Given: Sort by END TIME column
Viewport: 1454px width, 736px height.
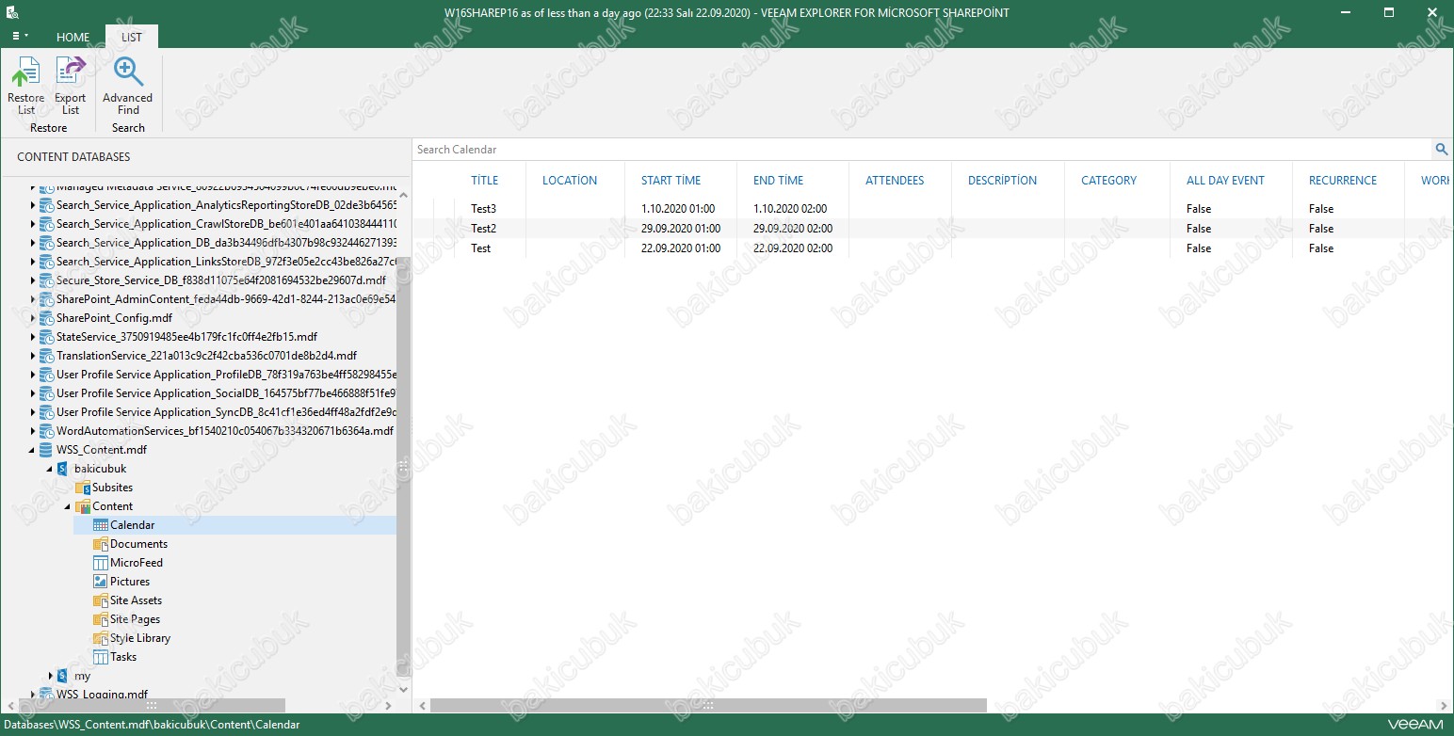Looking at the screenshot, I should click(778, 180).
